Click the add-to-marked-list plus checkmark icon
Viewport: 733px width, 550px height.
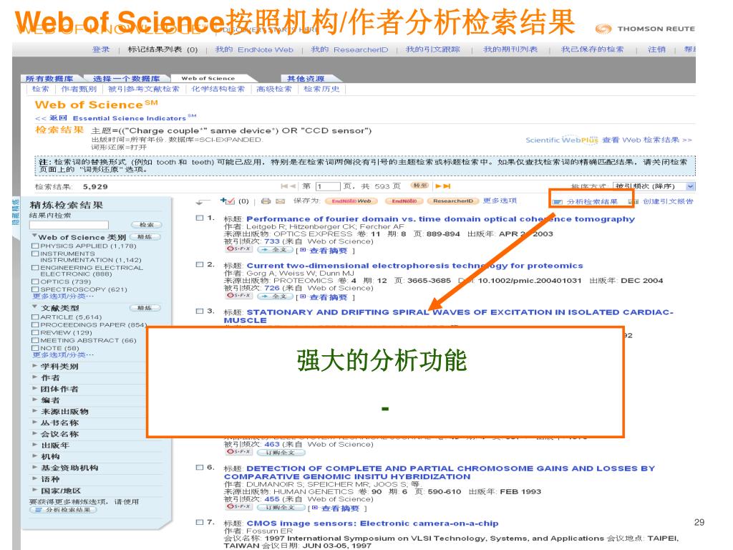(x=228, y=201)
